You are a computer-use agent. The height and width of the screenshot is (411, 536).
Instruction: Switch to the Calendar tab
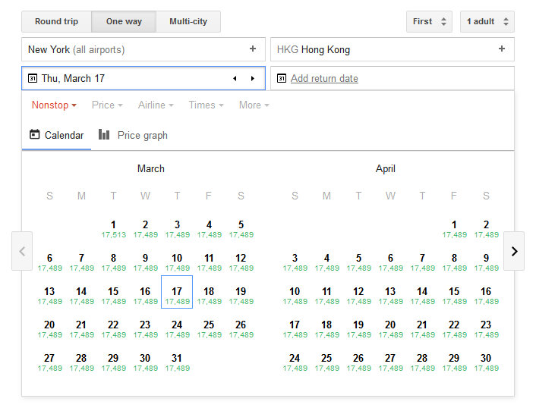point(57,136)
